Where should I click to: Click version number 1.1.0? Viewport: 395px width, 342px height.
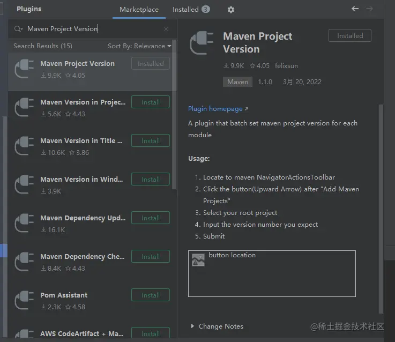tap(265, 82)
